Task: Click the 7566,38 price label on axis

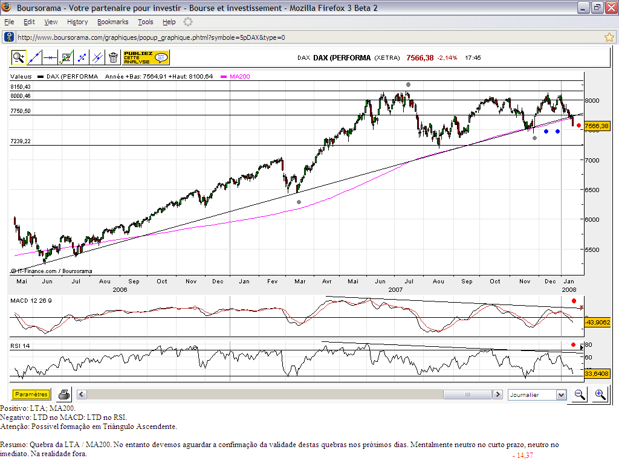Action: pos(597,126)
